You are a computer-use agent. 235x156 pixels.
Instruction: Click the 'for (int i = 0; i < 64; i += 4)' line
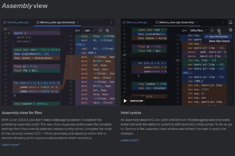37,83
